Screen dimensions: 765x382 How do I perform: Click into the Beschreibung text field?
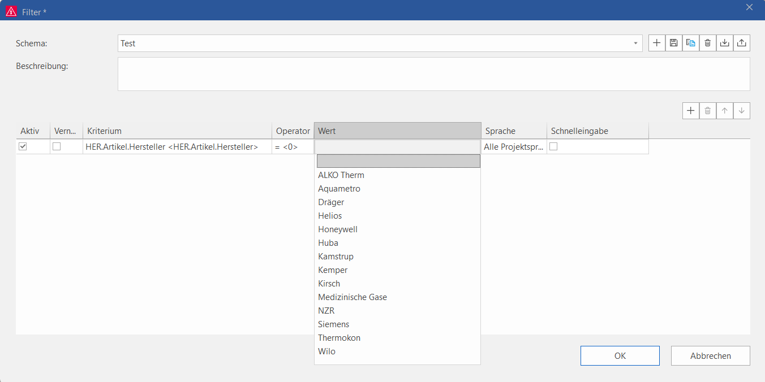tap(433, 74)
